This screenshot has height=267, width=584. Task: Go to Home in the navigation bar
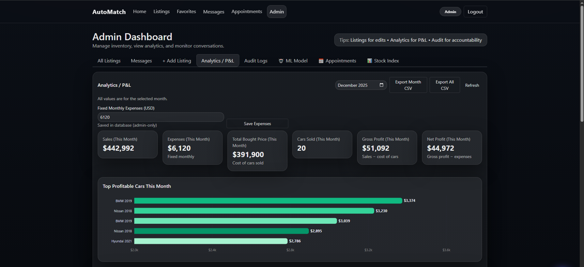coord(139,11)
